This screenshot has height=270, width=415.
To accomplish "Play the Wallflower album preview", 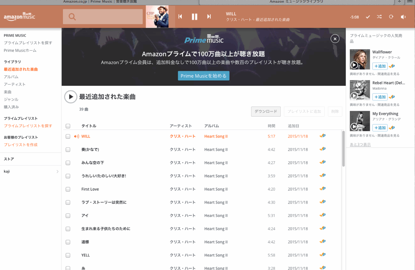I will (x=354, y=65).
